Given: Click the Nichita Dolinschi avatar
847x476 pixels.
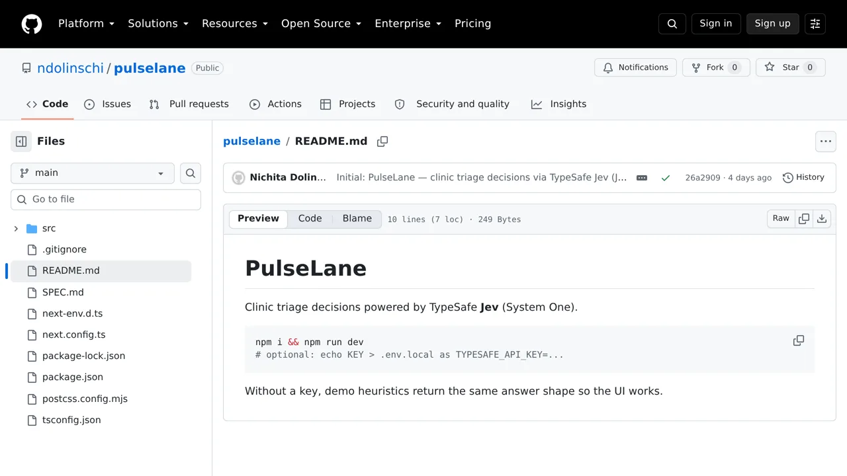Looking at the screenshot, I should [x=238, y=178].
